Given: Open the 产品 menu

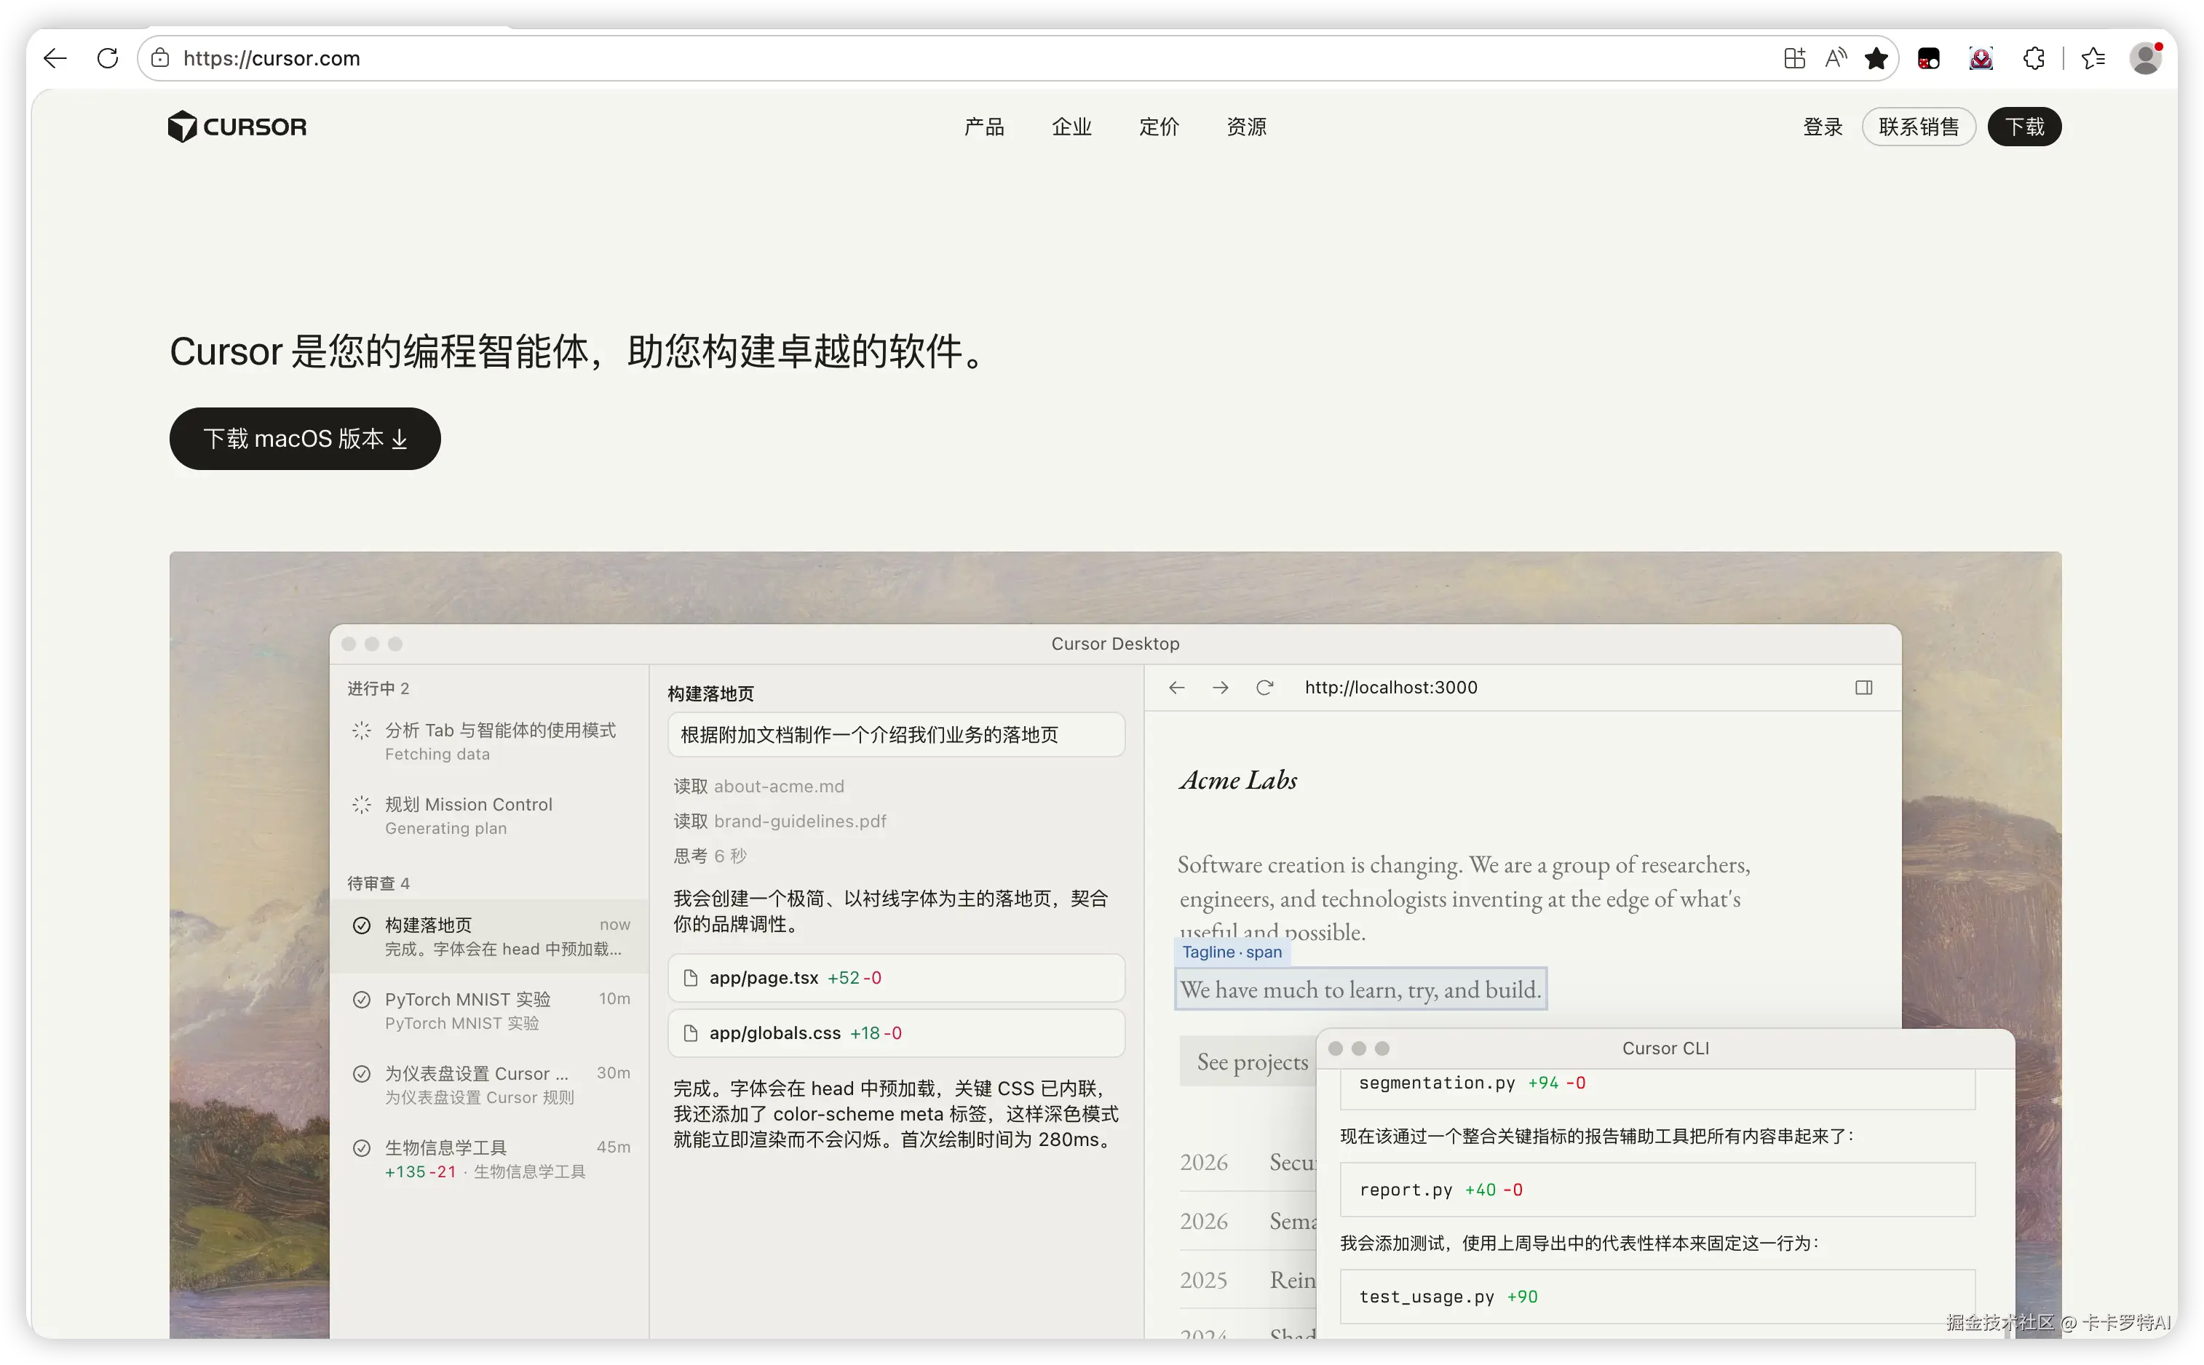Looking at the screenshot, I should tap(984, 127).
